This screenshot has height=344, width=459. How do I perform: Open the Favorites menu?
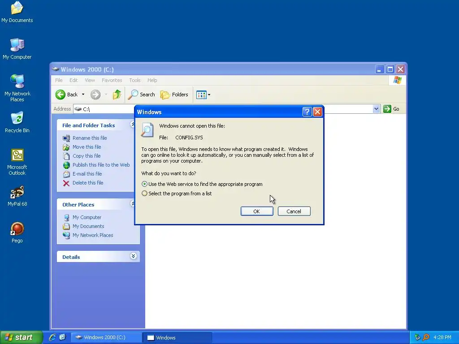pos(112,80)
